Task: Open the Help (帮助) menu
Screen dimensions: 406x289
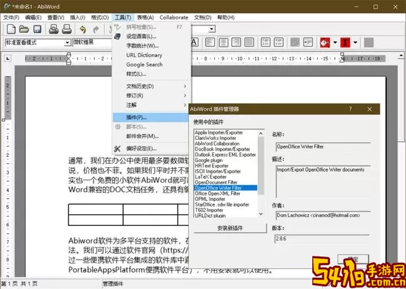Action: [x=225, y=17]
